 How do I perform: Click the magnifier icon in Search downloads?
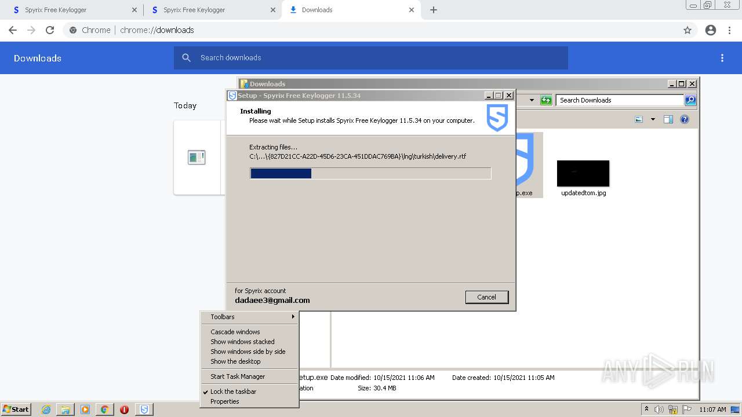[186, 58]
